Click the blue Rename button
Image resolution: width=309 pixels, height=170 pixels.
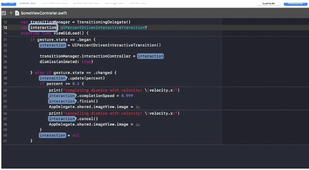coord(295,3)
